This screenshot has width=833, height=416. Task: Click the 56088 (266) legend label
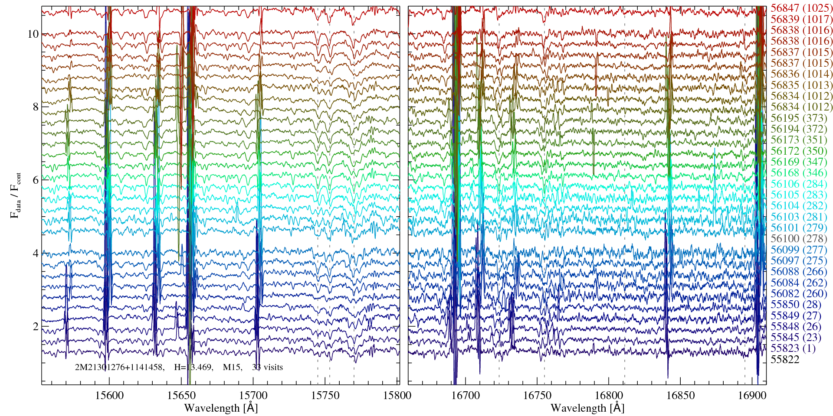[798, 272]
